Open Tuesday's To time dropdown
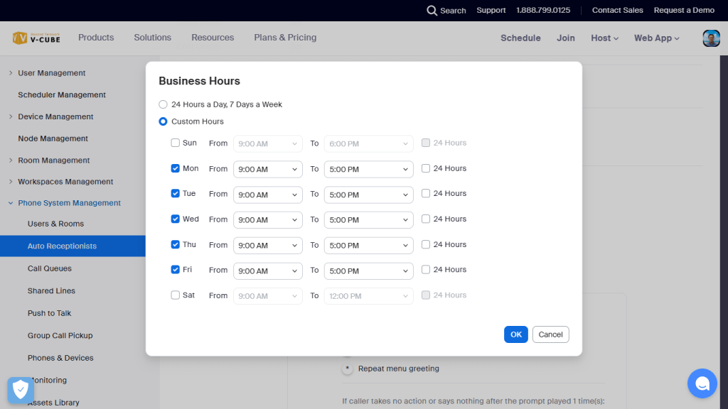The image size is (728, 409). tap(368, 195)
